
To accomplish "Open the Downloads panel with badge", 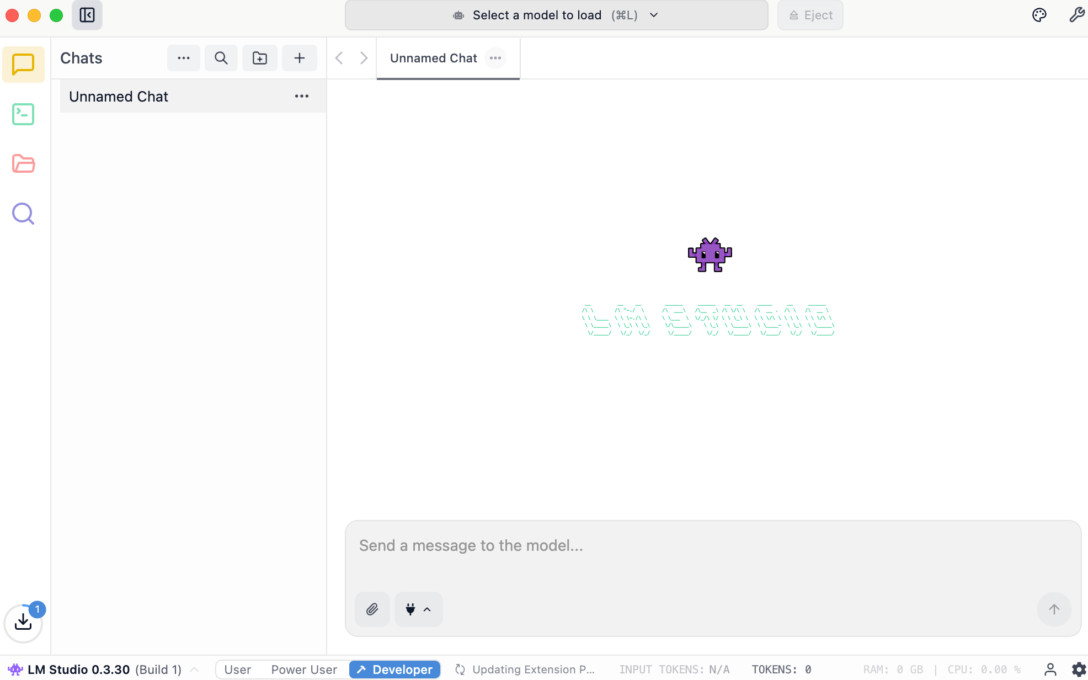I will (x=23, y=623).
